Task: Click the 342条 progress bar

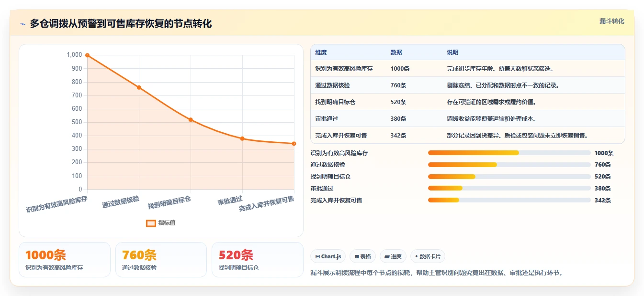Action: click(509, 201)
